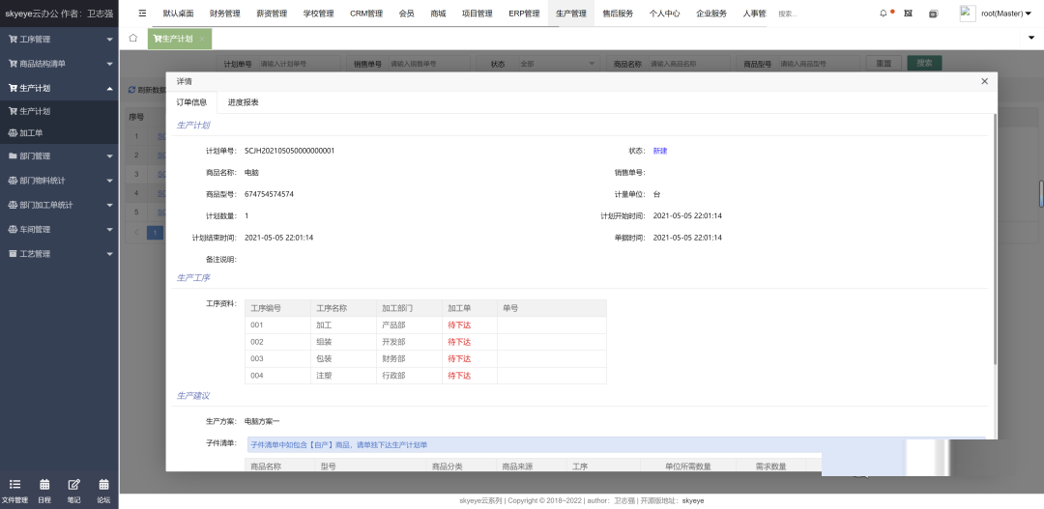Select 售后服务 in top menu
Image resolution: width=1044 pixels, height=509 pixels.
[x=618, y=14]
